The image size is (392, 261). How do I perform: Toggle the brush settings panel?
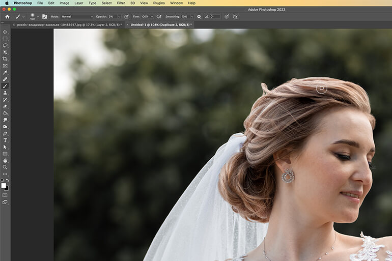coord(44,17)
